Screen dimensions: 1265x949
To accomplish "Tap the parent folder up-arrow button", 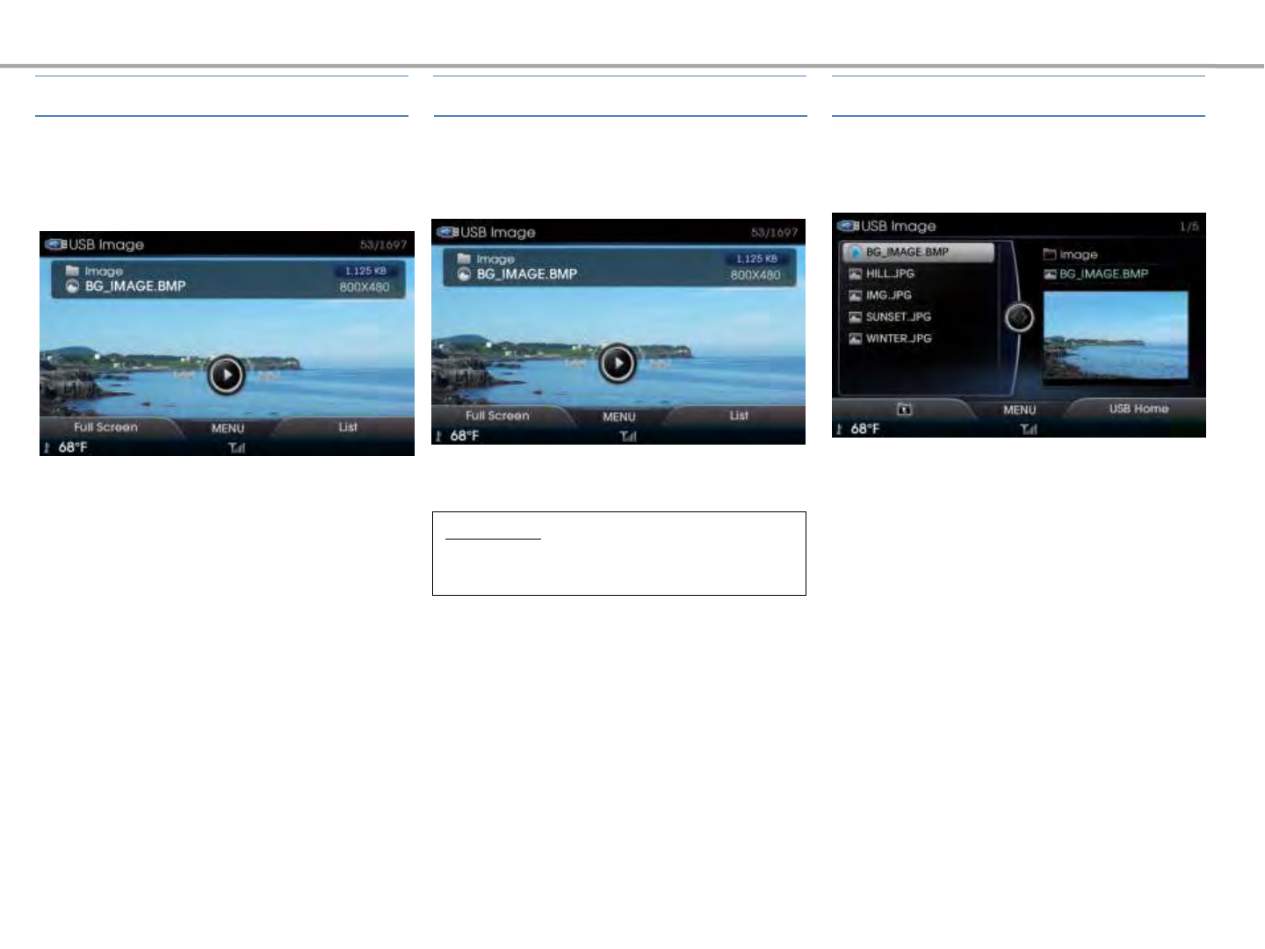I will pos(904,409).
